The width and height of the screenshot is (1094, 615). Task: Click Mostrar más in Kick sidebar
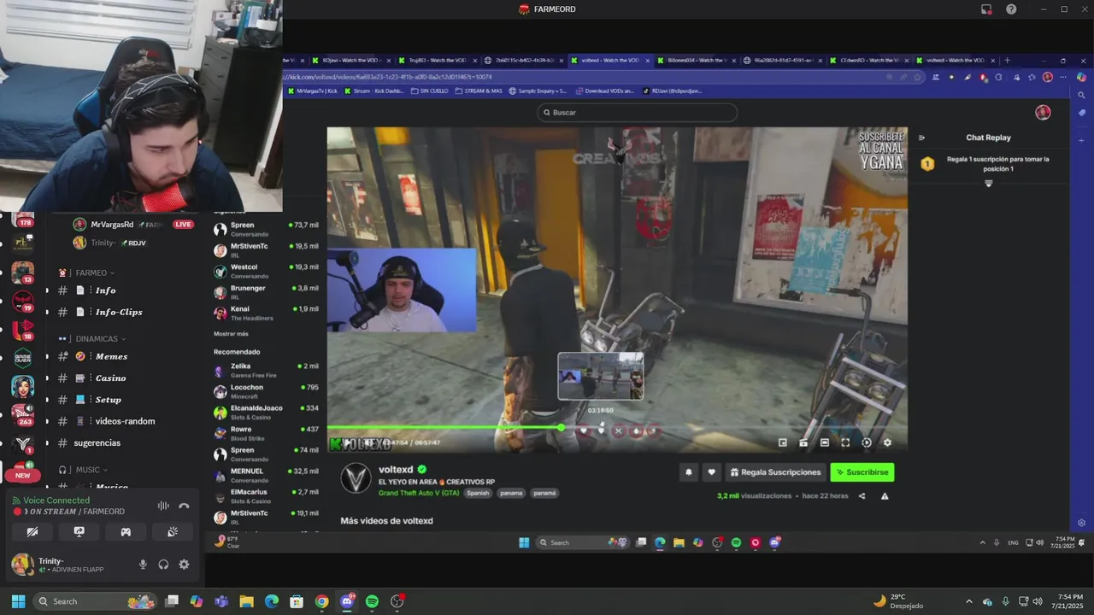(x=231, y=334)
